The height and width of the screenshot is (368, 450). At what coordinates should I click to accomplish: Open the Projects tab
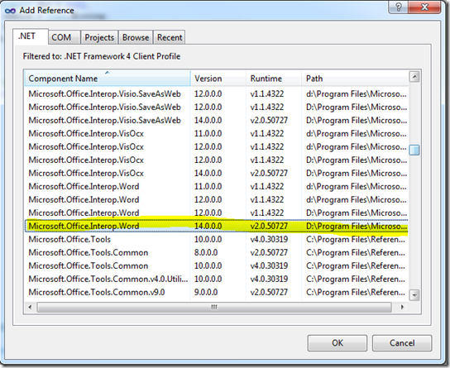pyautogui.click(x=99, y=37)
